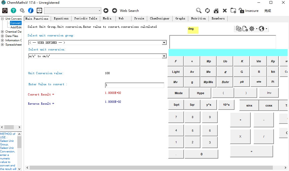Click the Mp/Me constant button
Image resolution: width=289 pixels, height=171 pixels.
208,82
